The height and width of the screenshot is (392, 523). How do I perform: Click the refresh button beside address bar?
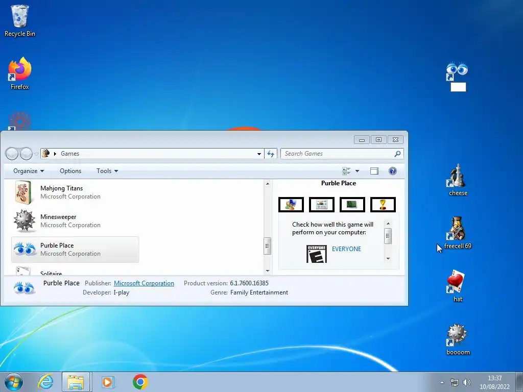tap(271, 154)
